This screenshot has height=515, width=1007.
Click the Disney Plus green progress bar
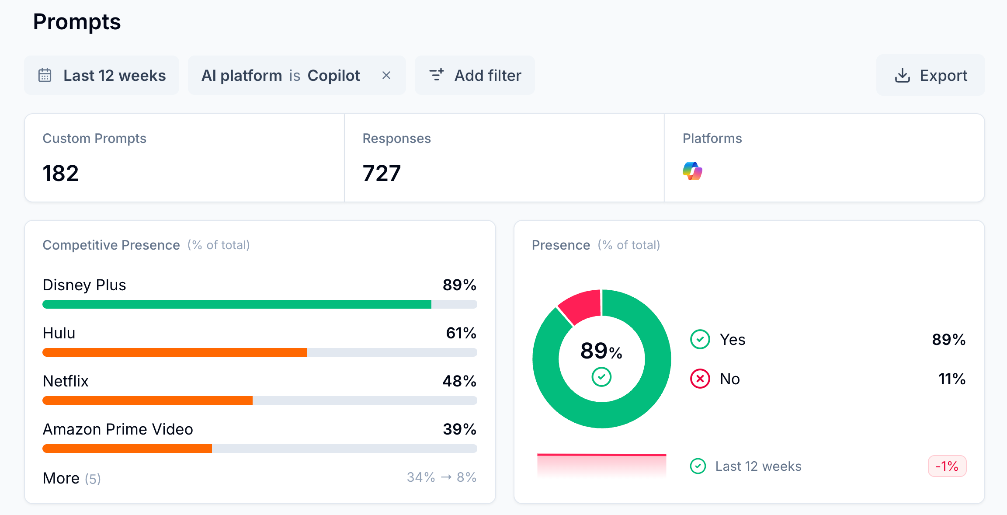tap(236, 304)
